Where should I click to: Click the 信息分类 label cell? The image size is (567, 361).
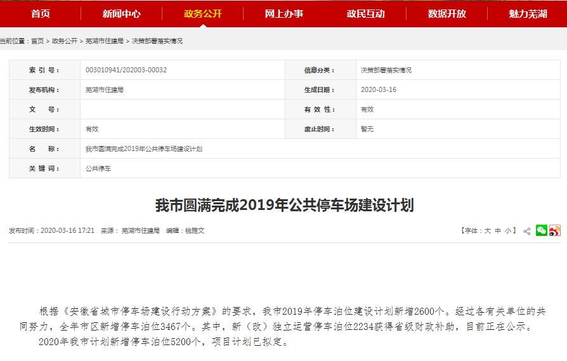click(x=320, y=70)
